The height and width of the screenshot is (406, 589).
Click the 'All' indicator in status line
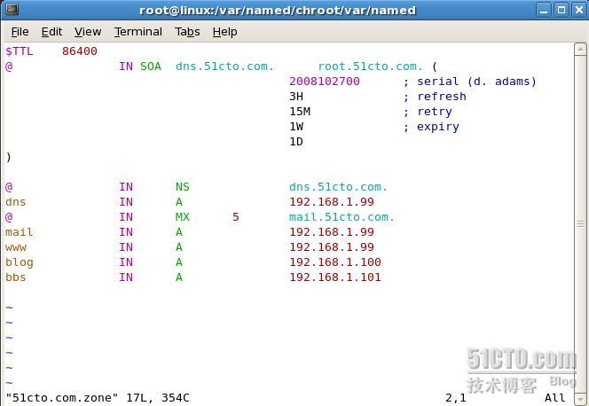tap(554, 398)
